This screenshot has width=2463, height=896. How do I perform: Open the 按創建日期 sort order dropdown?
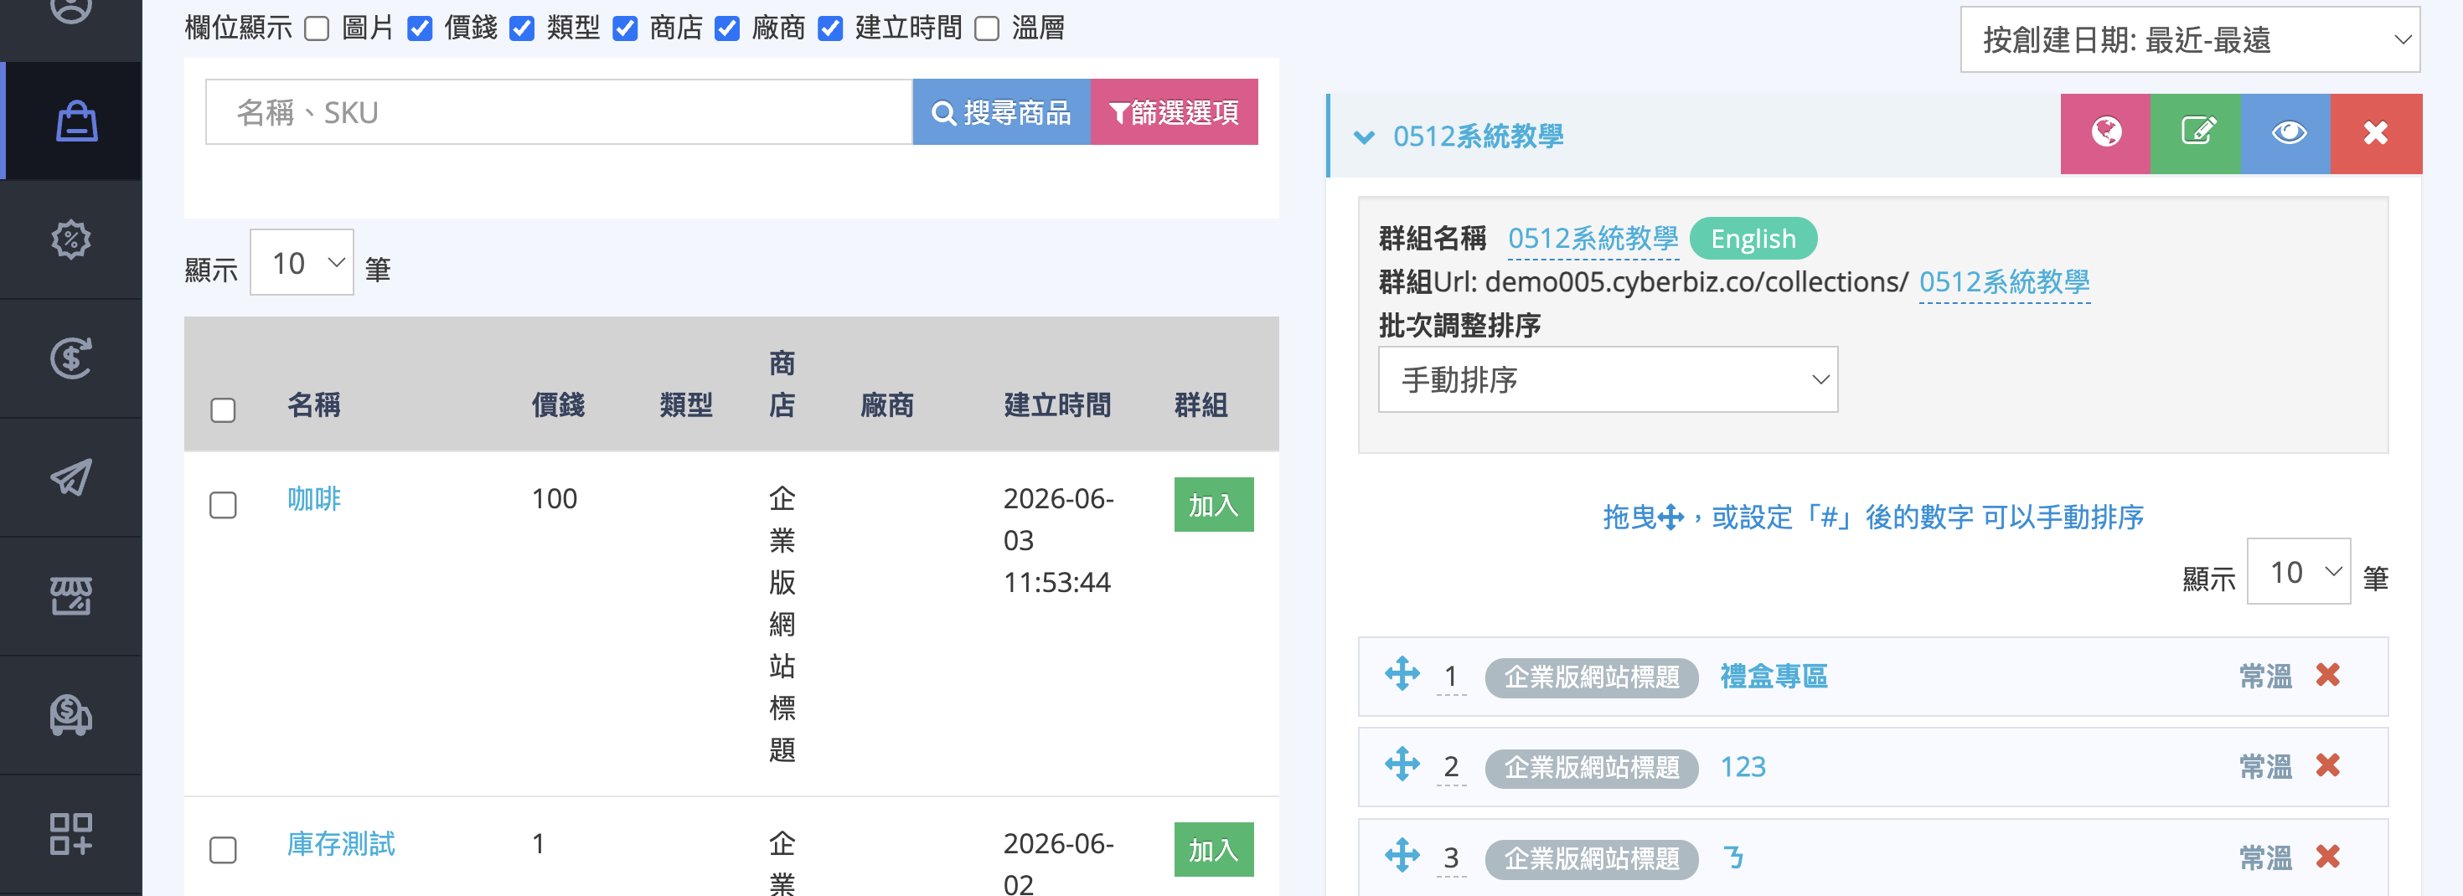point(2190,39)
